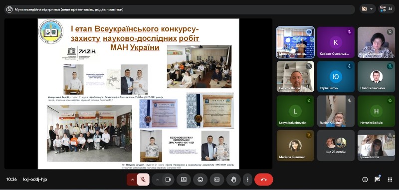Select Юрій Війтик tile
The height and width of the screenshot is (190, 399).
pos(336,77)
